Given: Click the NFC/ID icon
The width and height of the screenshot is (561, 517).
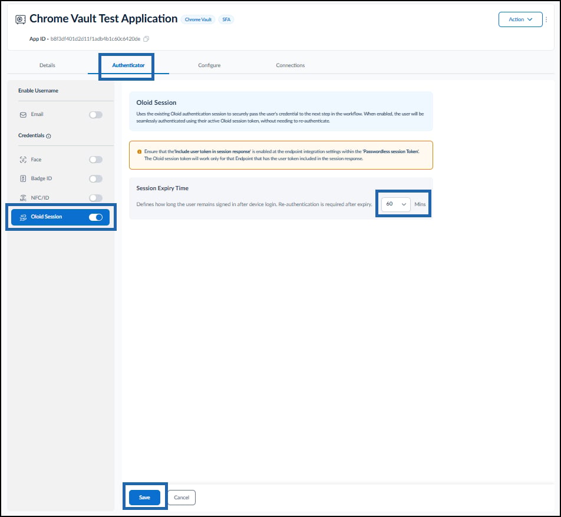Looking at the screenshot, I should [x=23, y=198].
